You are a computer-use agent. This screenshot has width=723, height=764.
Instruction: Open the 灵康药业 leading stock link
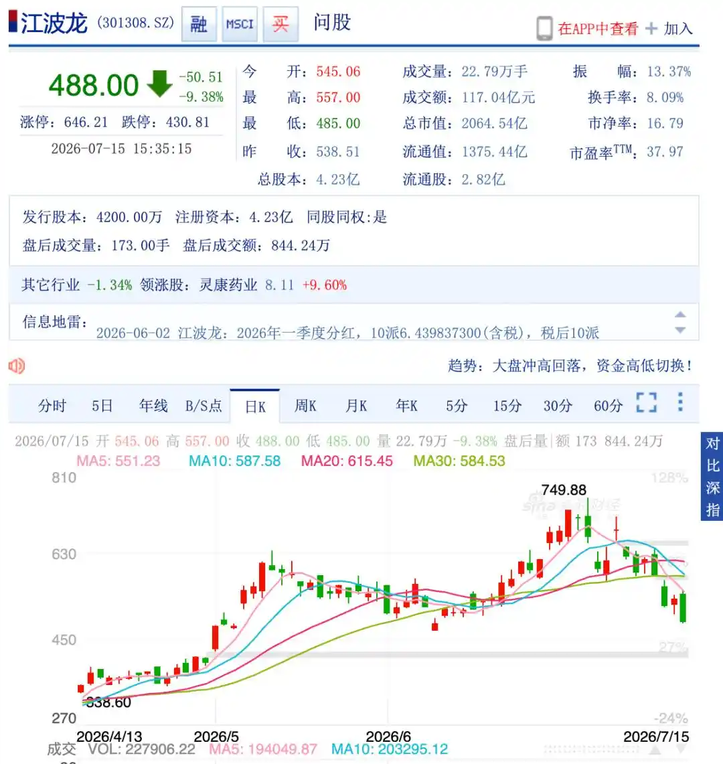(228, 285)
